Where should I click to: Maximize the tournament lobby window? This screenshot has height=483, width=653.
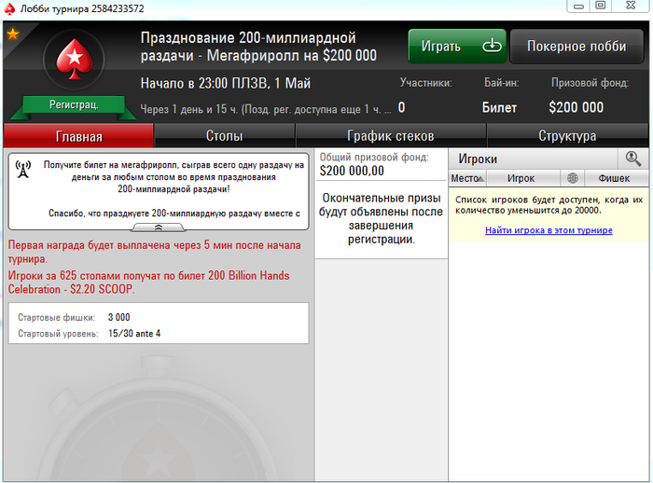600,6
